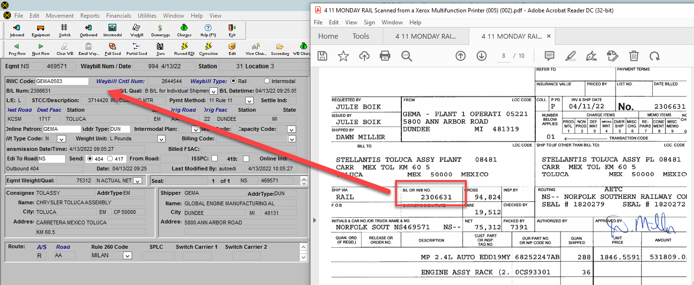Click the Help (F1) icon
The height and width of the screenshot is (285, 694).
208,31
